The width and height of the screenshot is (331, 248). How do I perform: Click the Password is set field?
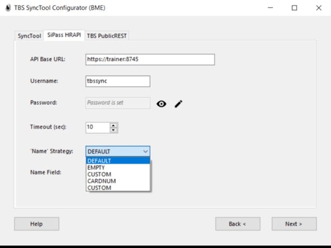coord(118,103)
